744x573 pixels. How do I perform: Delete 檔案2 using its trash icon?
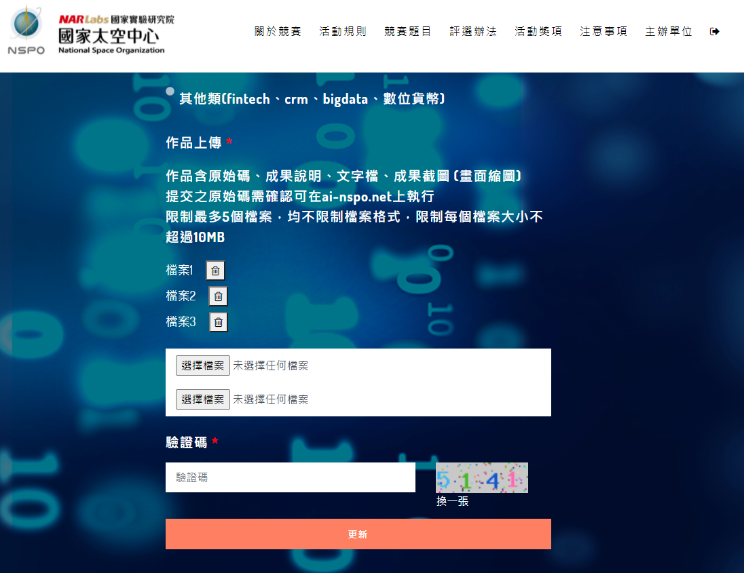[219, 296]
